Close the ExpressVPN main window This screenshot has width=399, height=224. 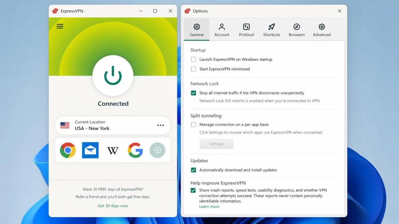(170, 11)
